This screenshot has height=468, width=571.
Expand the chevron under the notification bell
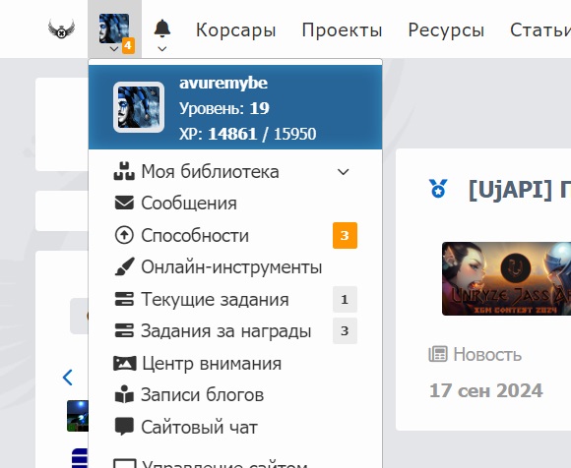[x=162, y=49]
